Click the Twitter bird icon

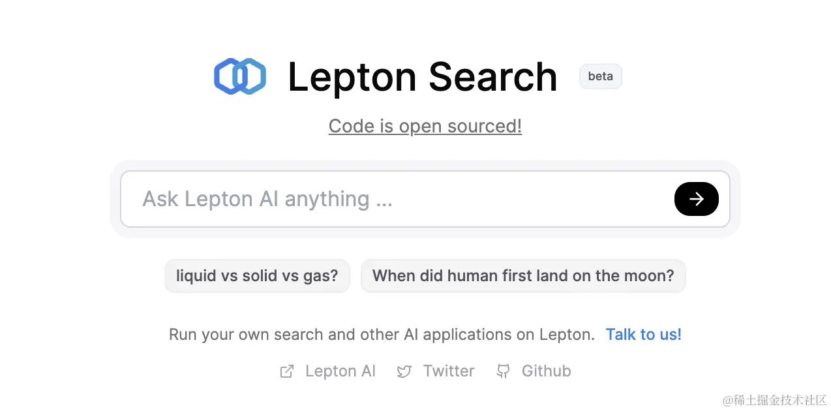[404, 371]
